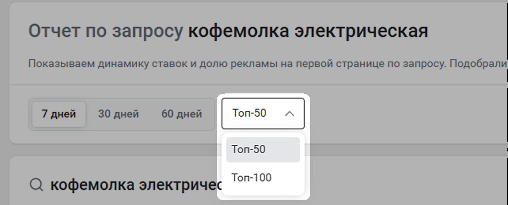The image size is (508, 205).
Task: Click the heading text "Отчет по запросу"
Action: click(106, 31)
